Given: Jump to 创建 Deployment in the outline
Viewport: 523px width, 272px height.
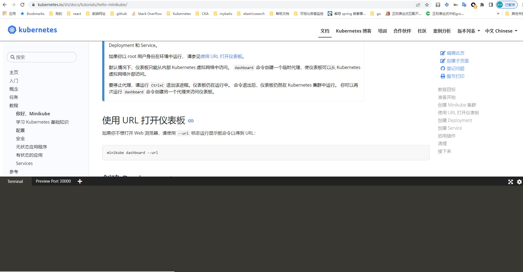Looking at the screenshot, I should (455, 120).
